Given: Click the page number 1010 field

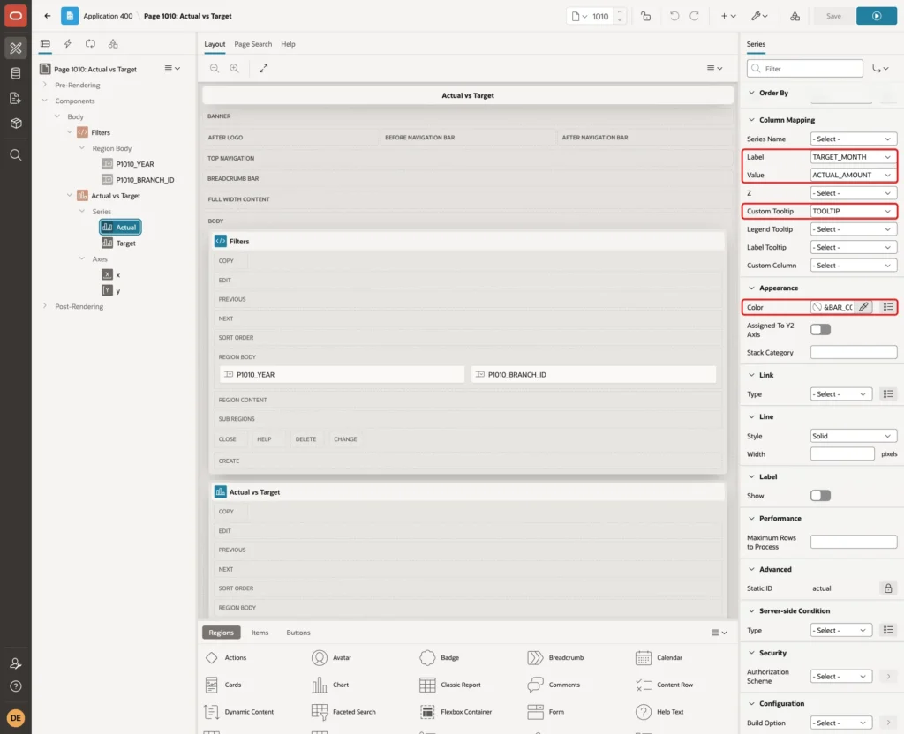Looking at the screenshot, I should click(600, 16).
